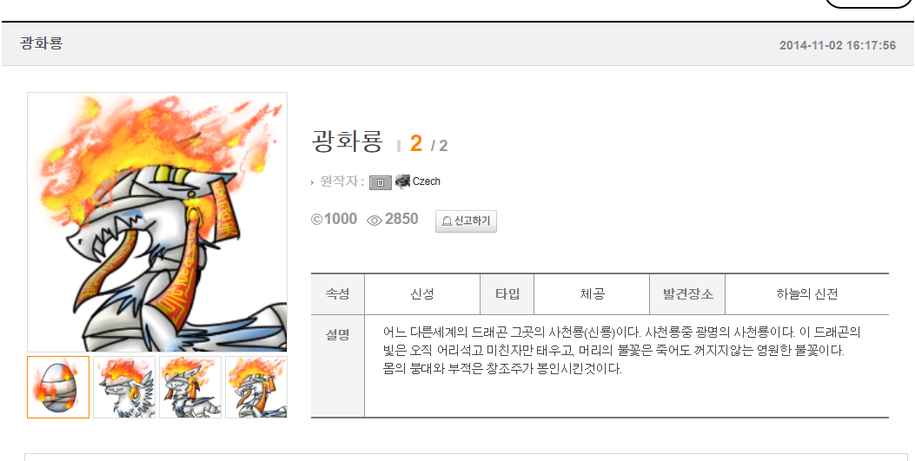Click the 신성 attribute value cell
Screen dimensions: 915x461
[422, 293]
